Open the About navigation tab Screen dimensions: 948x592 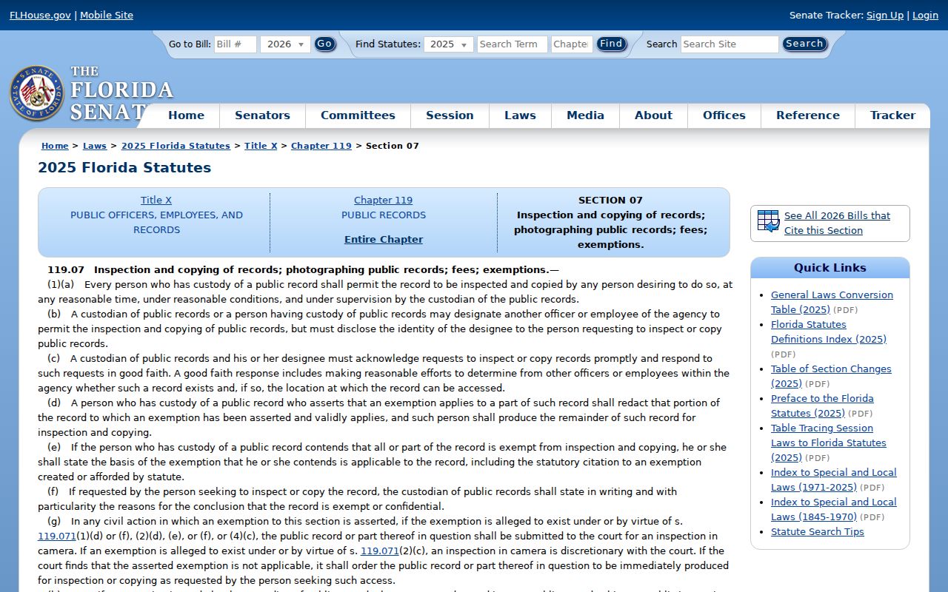(x=653, y=115)
